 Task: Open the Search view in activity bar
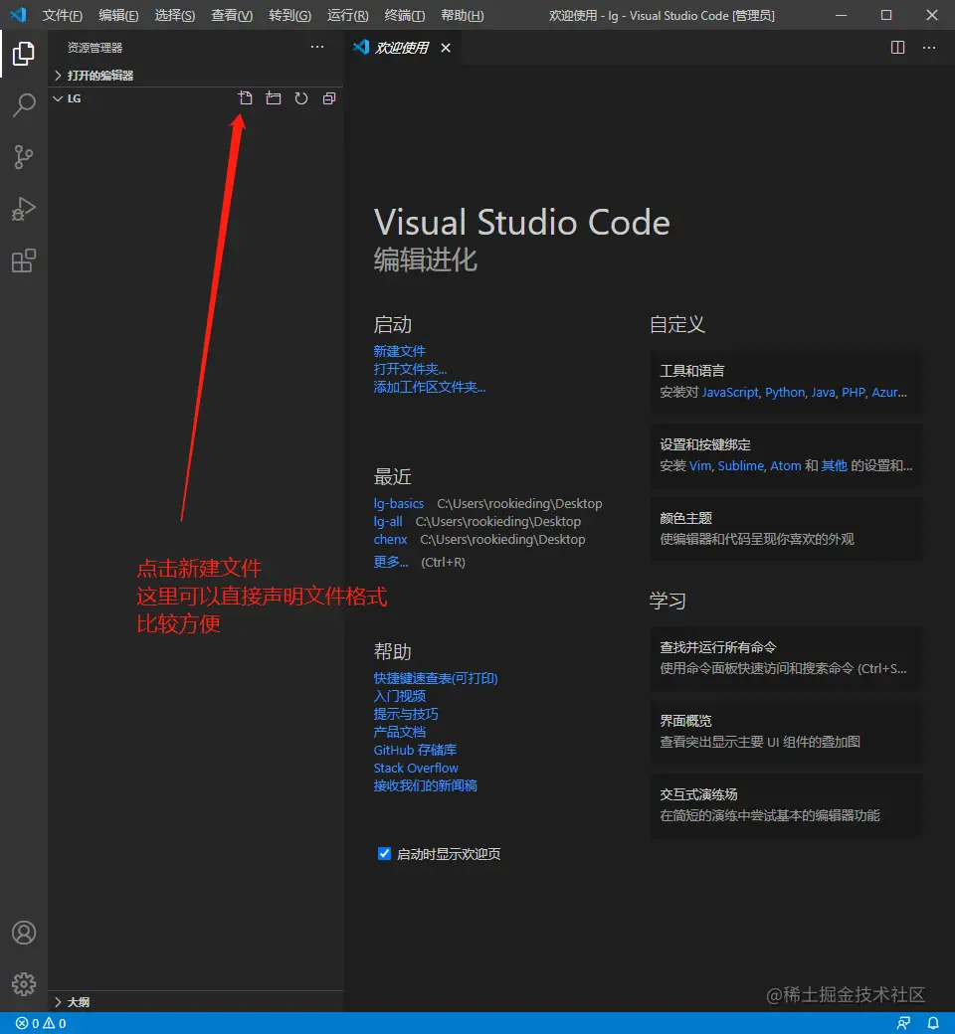24,104
